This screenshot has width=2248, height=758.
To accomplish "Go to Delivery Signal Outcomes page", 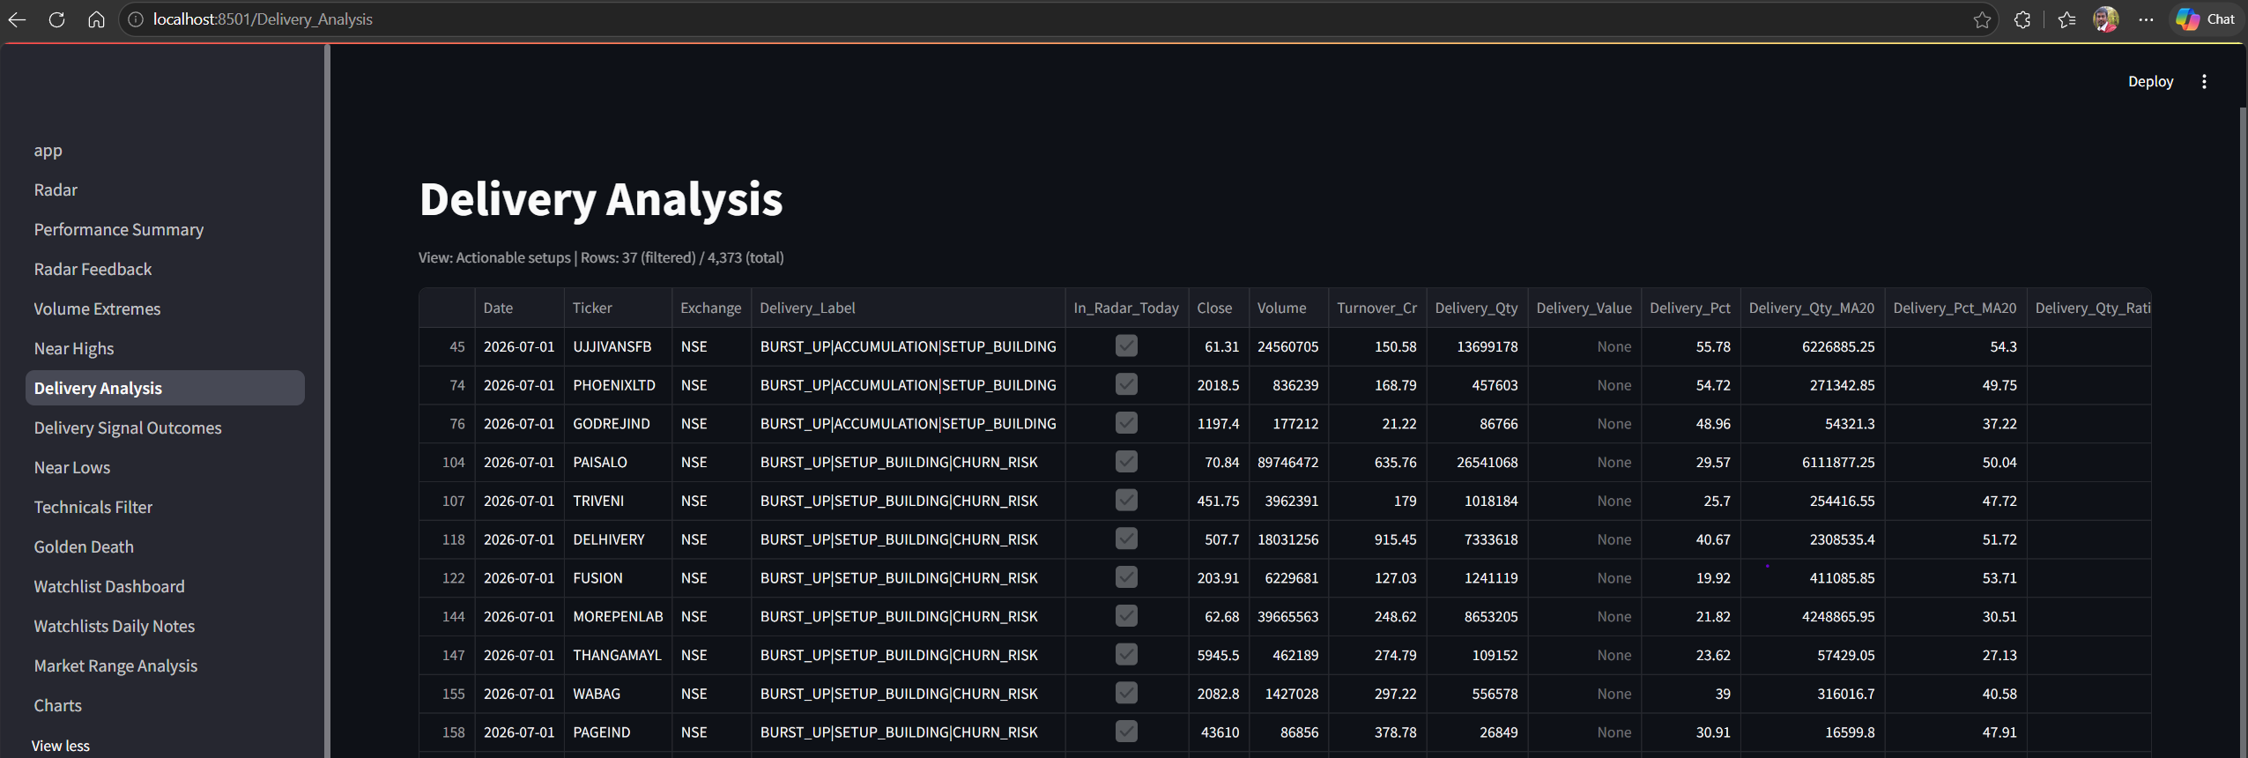I will [x=165, y=428].
